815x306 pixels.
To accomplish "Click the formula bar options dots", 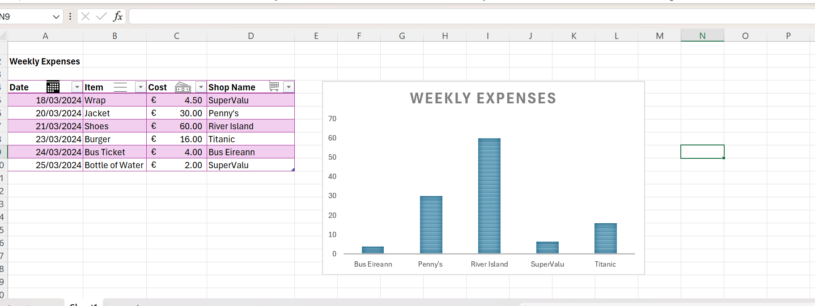I will pos(70,17).
